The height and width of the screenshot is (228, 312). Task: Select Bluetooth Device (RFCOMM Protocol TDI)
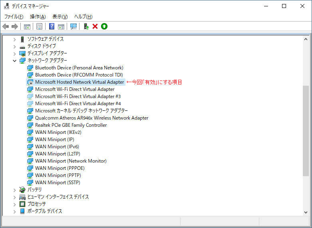pyautogui.click(x=79, y=75)
